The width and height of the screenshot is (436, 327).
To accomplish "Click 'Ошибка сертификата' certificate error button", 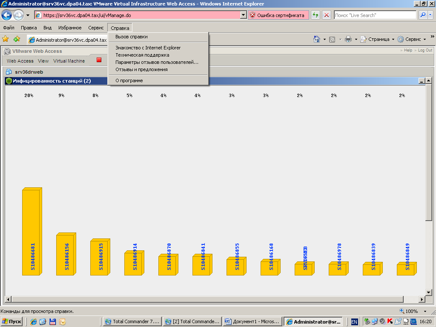I will (277, 15).
